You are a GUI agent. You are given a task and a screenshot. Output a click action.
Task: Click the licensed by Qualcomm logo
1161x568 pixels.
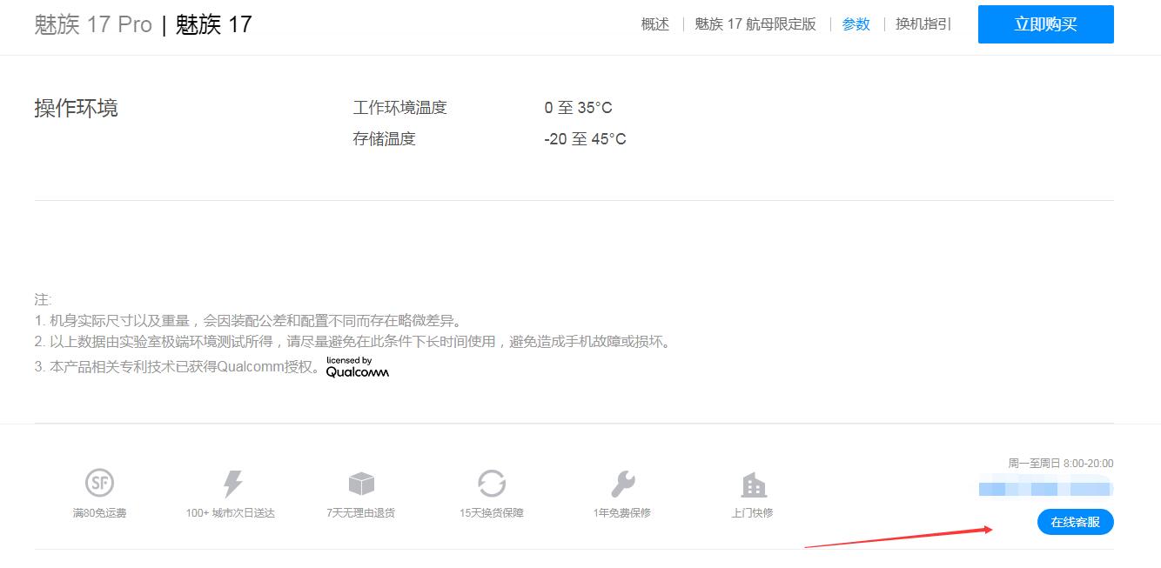point(358,367)
